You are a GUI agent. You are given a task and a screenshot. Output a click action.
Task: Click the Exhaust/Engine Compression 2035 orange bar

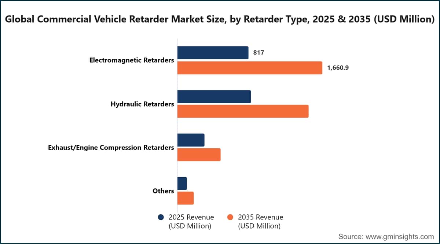[x=199, y=155]
